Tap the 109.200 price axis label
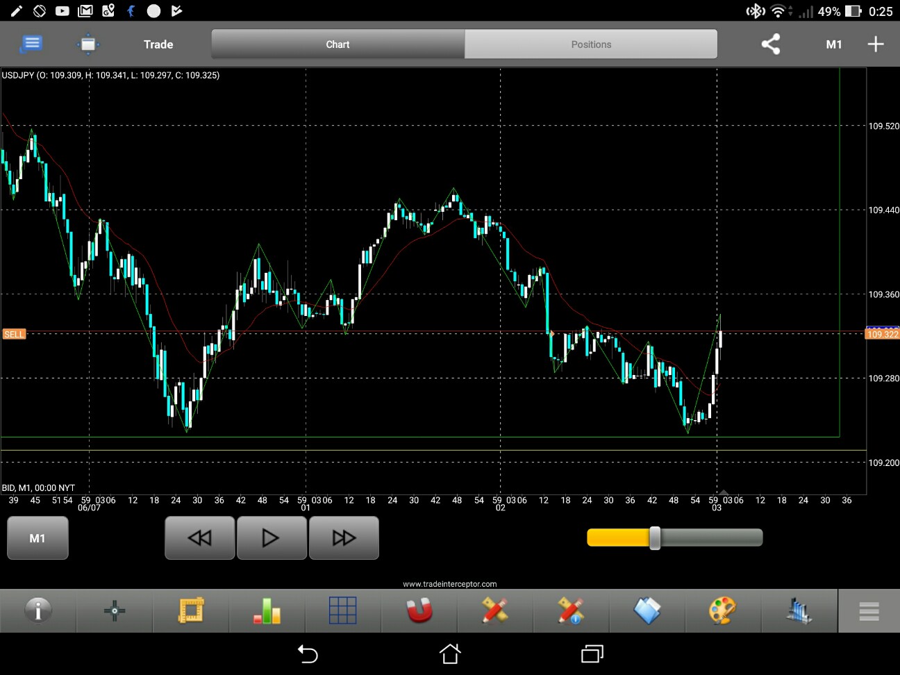900x675 pixels. (883, 462)
